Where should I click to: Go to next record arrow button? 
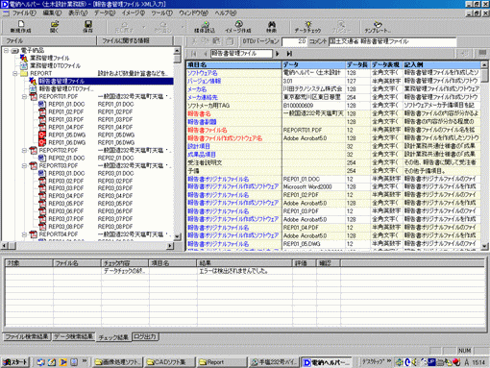[x=278, y=54]
